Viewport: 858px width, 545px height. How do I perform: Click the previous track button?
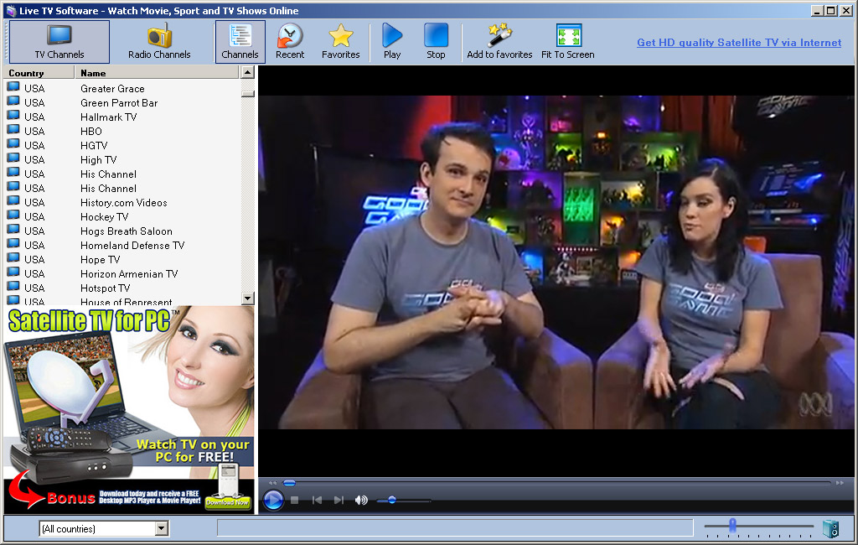pos(317,500)
